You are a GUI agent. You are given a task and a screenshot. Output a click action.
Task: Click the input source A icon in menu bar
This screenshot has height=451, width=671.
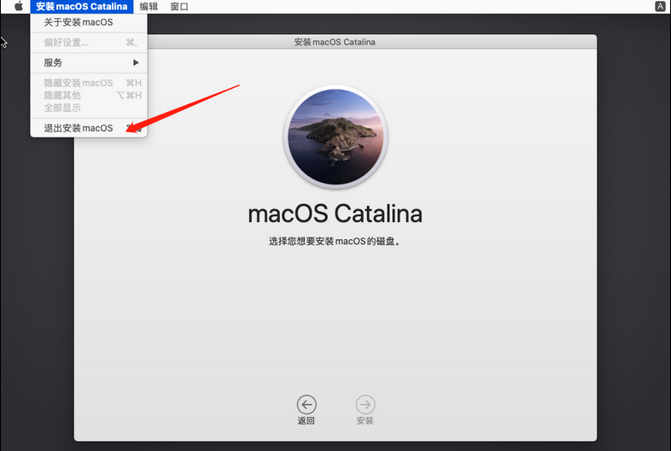660,7
